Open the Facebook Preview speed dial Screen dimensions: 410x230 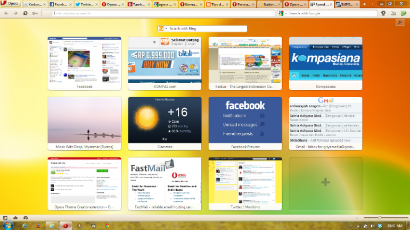point(245,124)
